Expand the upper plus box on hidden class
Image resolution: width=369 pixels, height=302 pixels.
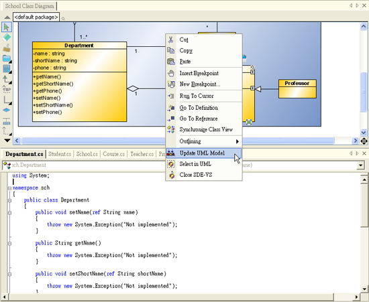click(252, 72)
